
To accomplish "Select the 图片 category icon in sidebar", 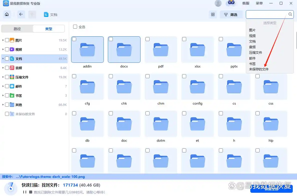I will (x=12, y=40).
